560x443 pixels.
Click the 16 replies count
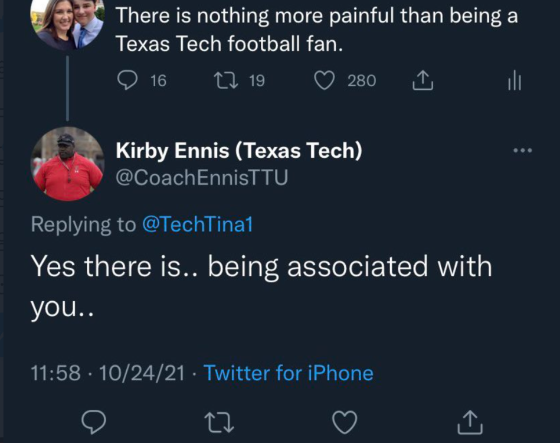pyautogui.click(x=158, y=81)
